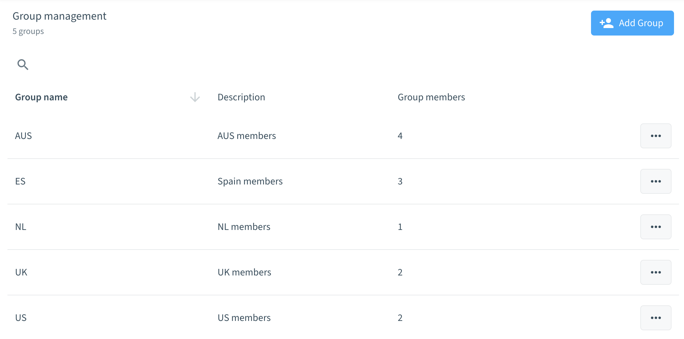This screenshot has height=339, width=684.
Task: Click the Group members column header
Action: coord(431,97)
